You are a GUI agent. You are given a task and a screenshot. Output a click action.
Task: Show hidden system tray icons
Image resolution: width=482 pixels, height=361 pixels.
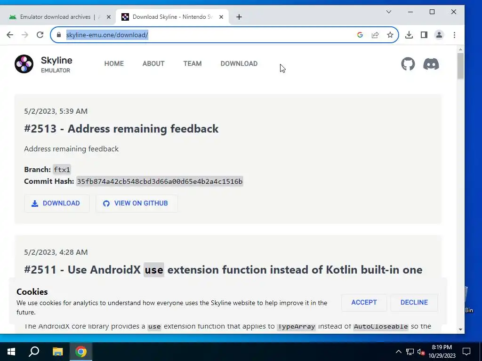398,352
